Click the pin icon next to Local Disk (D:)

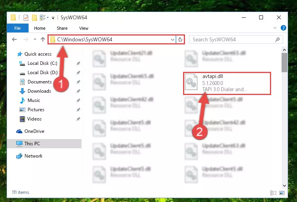point(78,73)
